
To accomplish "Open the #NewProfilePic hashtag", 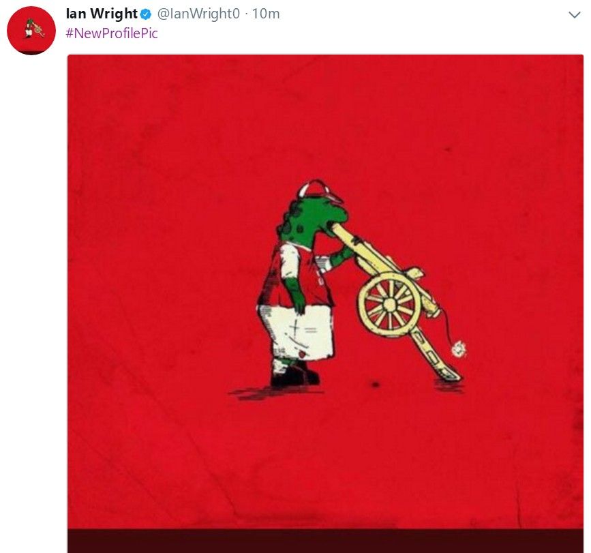I will (x=112, y=33).
